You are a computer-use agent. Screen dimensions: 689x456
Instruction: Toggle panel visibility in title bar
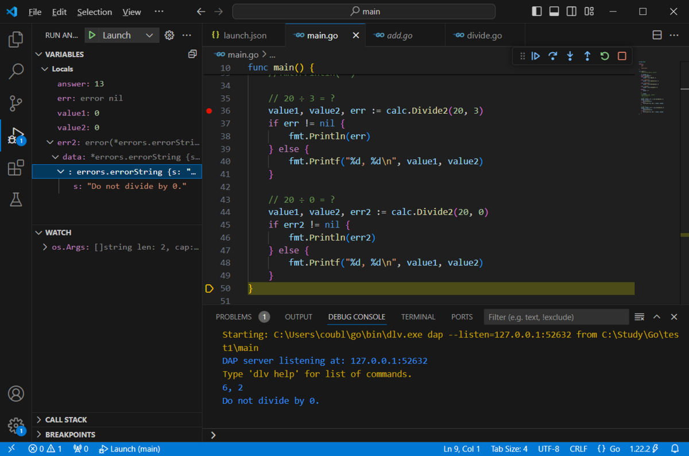click(x=554, y=11)
